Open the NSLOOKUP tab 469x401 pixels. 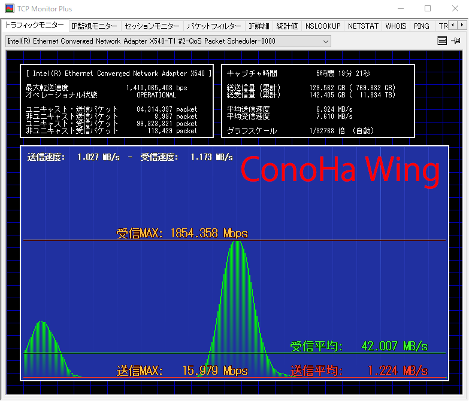click(322, 26)
